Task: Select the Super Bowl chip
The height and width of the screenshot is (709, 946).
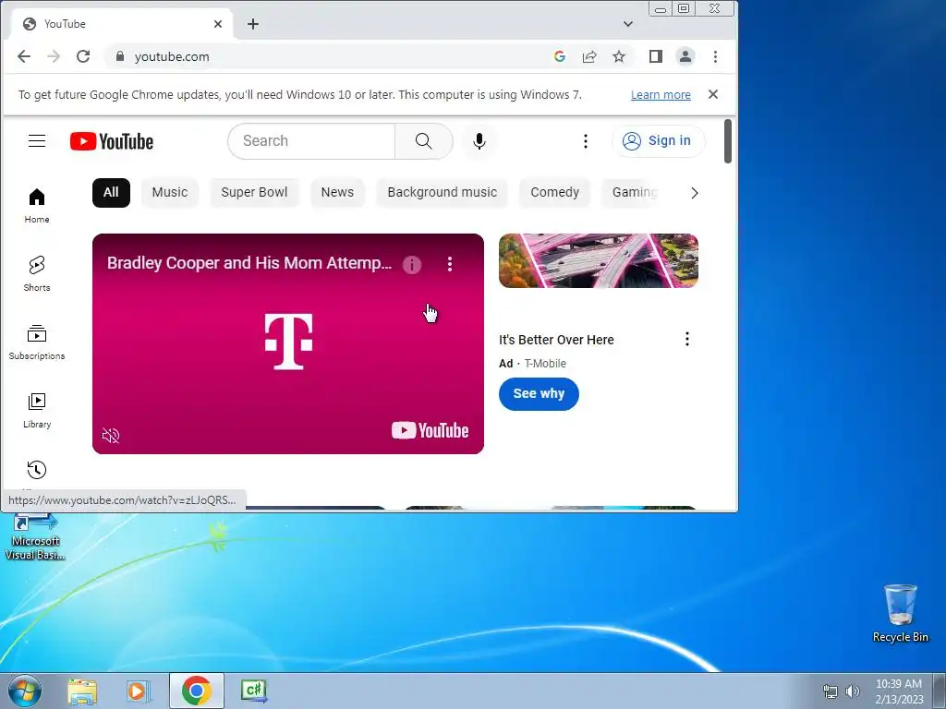Action: pyautogui.click(x=254, y=192)
